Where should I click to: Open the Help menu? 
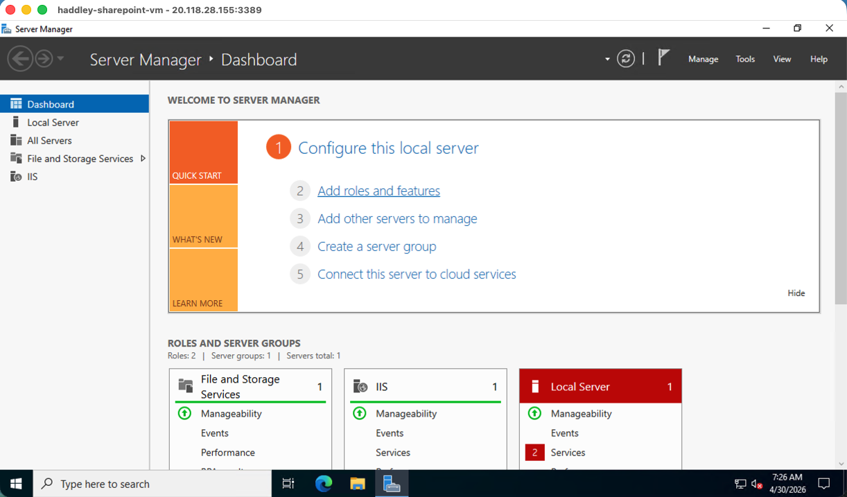819,59
